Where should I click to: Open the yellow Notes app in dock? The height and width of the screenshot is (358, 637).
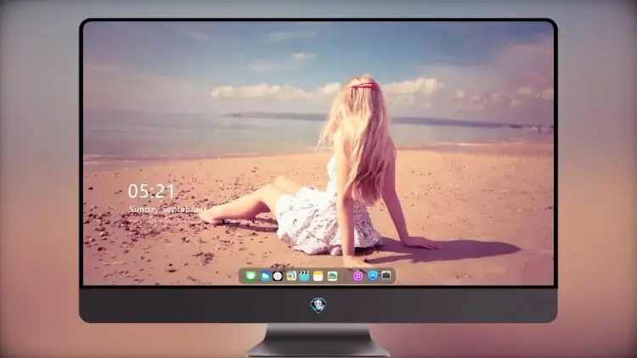point(318,276)
